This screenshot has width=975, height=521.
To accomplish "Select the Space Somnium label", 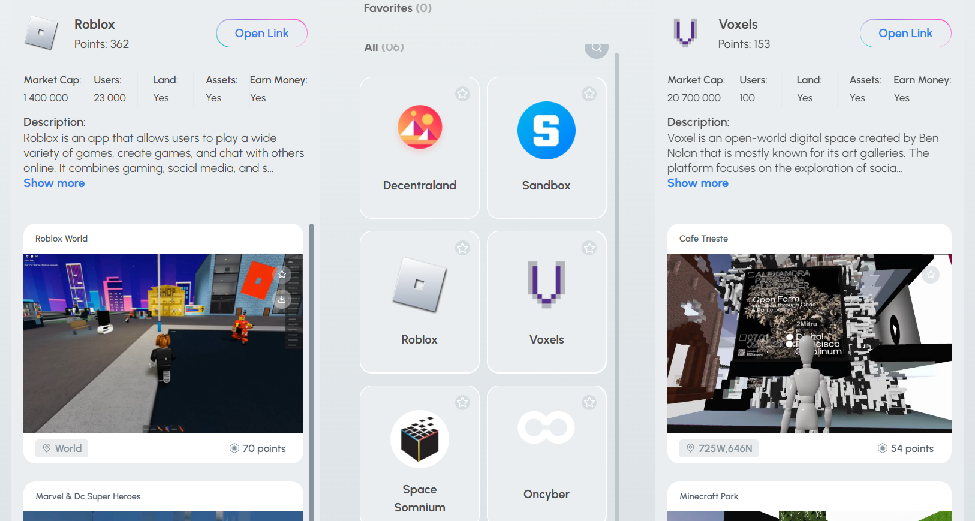I will (x=420, y=498).
